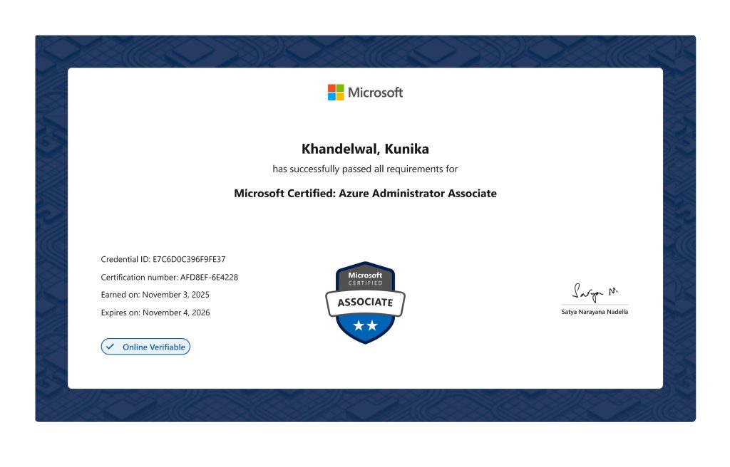Select the name Khandelwal, Kunika

[x=365, y=149]
